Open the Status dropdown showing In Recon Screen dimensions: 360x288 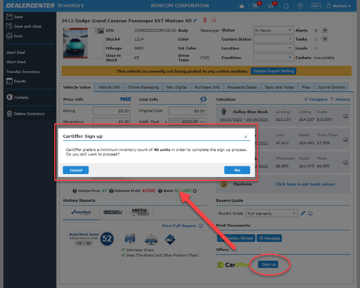pos(273,30)
